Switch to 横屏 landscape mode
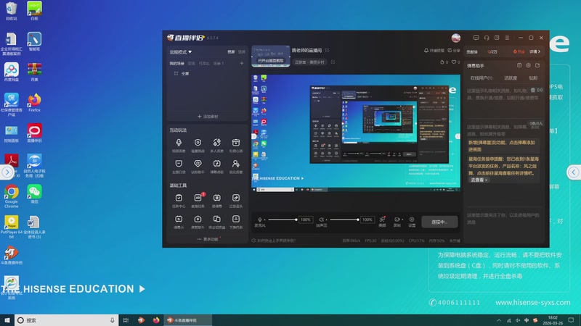This screenshot has width=581, height=326. (x=231, y=52)
